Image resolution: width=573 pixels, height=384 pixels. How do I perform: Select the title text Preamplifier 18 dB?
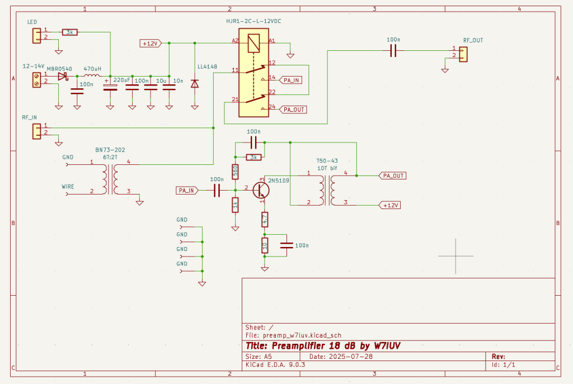click(322, 345)
